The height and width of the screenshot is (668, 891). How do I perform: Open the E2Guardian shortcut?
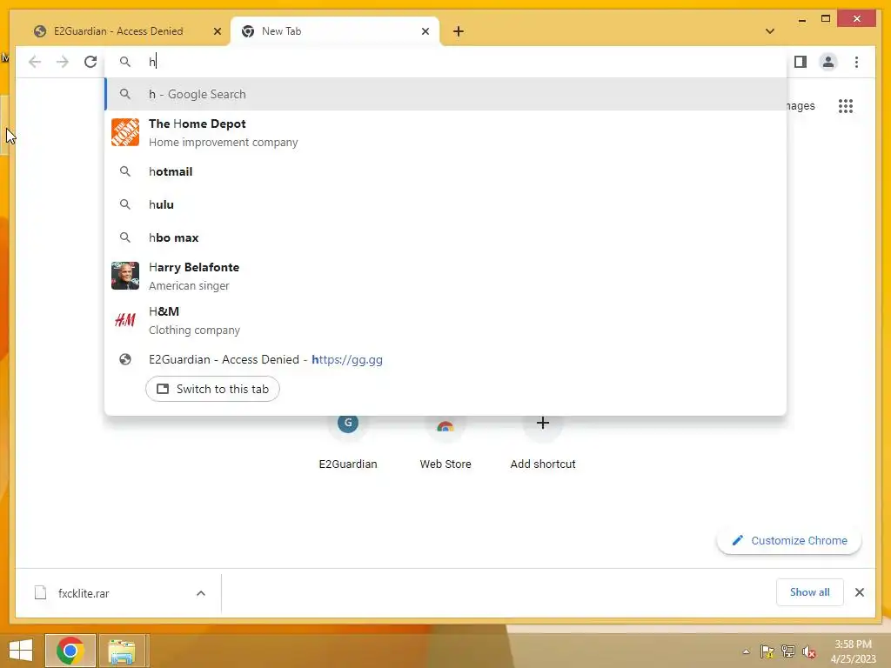[348, 443]
